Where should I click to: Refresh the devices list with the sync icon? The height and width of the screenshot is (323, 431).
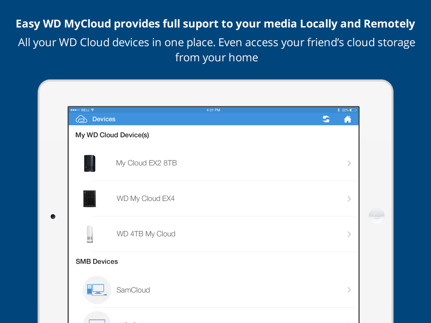326,119
